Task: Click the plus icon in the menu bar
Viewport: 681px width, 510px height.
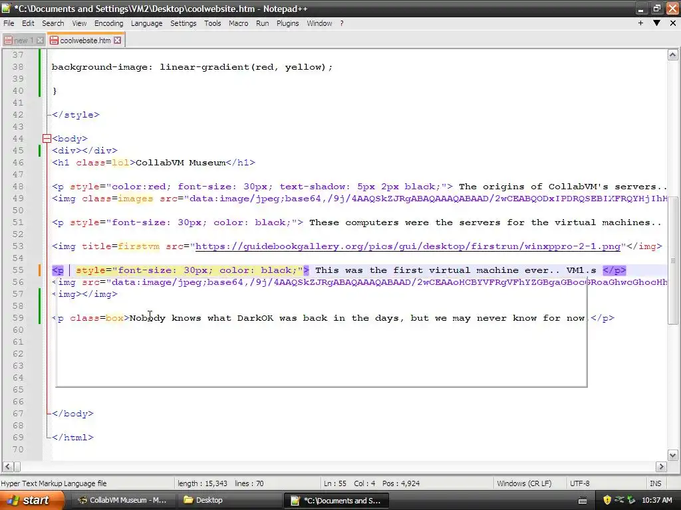Action: [x=640, y=23]
